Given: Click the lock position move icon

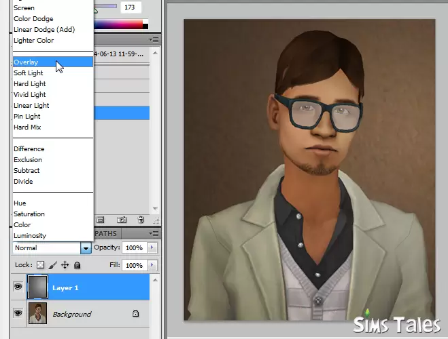Looking at the screenshot, I should [65, 265].
